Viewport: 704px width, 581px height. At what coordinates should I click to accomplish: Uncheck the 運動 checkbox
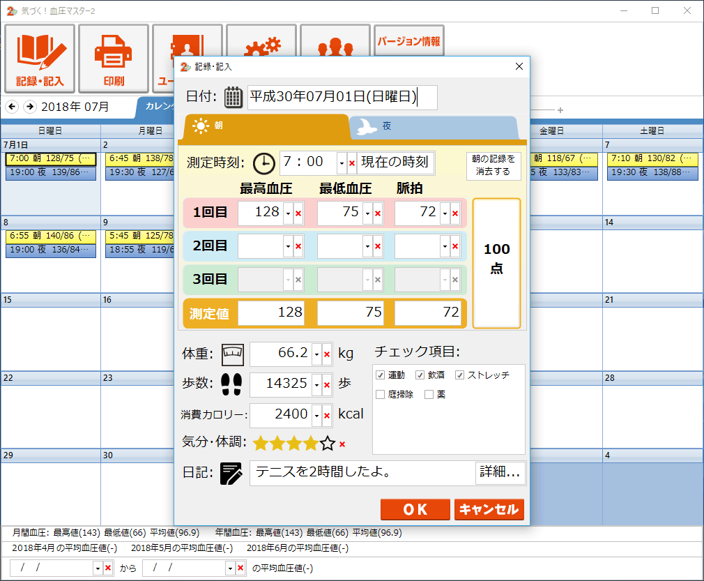[x=381, y=375]
